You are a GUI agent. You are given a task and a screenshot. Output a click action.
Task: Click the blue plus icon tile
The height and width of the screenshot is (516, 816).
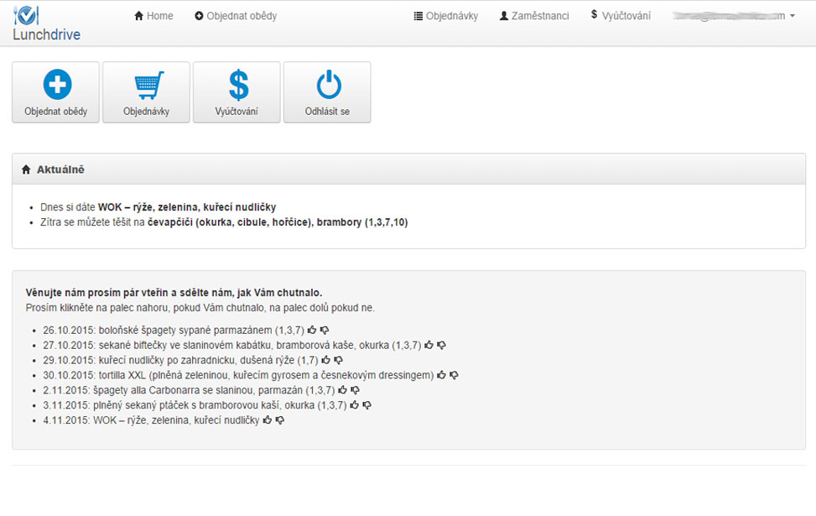coord(56,92)
